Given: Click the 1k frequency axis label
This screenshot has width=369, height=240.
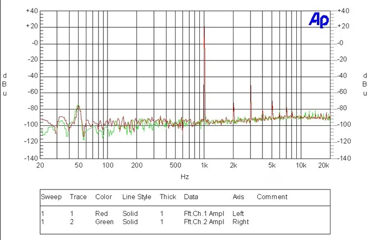Looking at the screenshot, I should pos(205,165).
